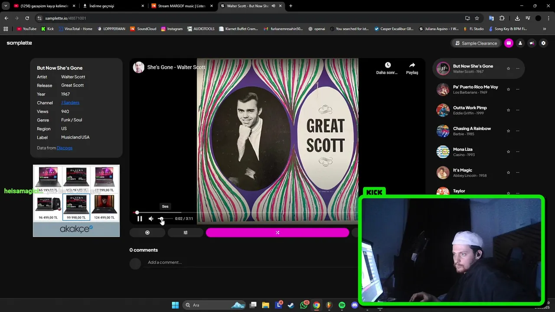Open a new browser tab with plus
The width and height of the screenshot is (555, 312).
tap(291, 6)
